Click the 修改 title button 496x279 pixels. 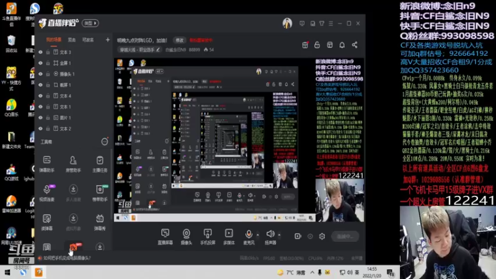pos(179,40)
